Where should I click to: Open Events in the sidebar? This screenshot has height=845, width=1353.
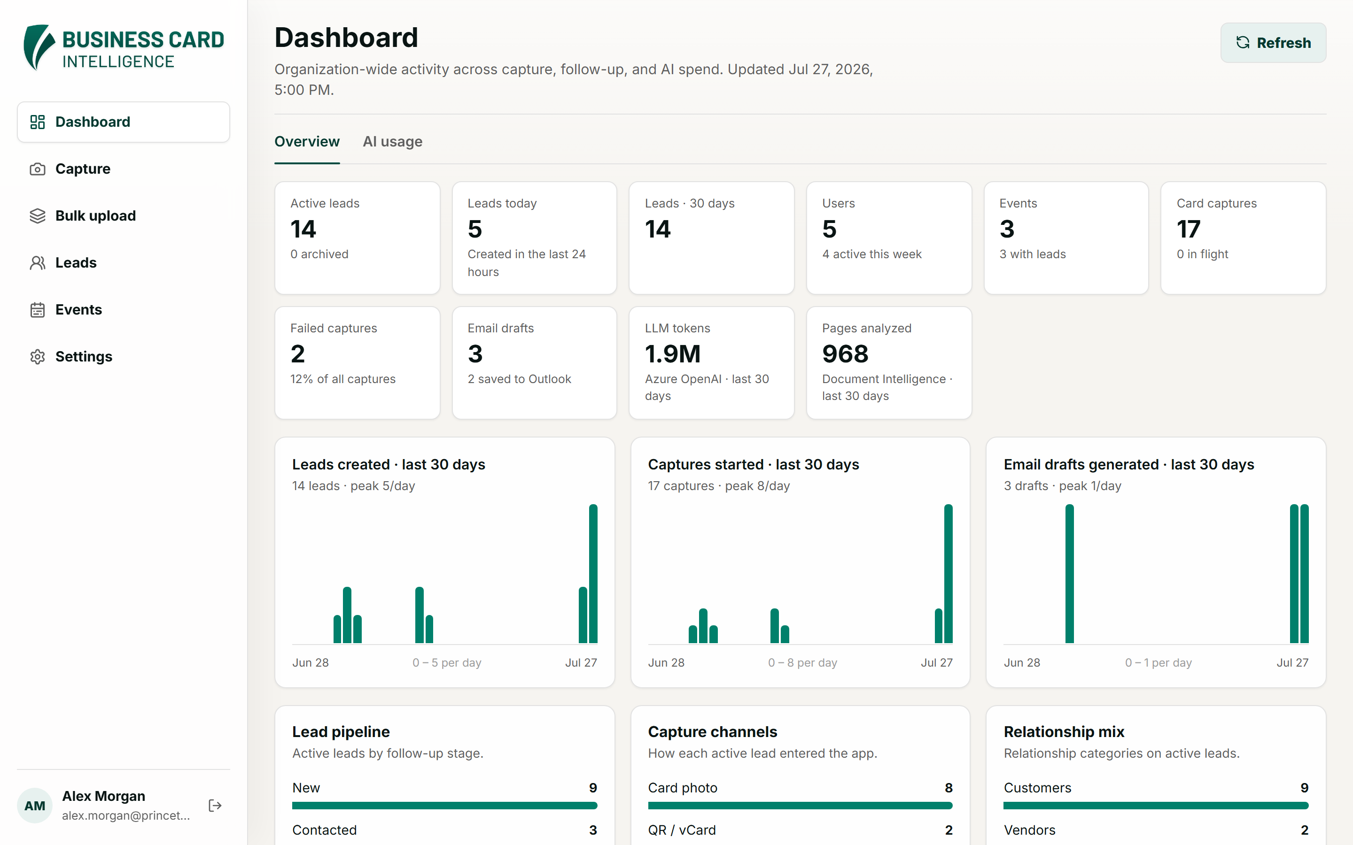(x=124, y=310)
